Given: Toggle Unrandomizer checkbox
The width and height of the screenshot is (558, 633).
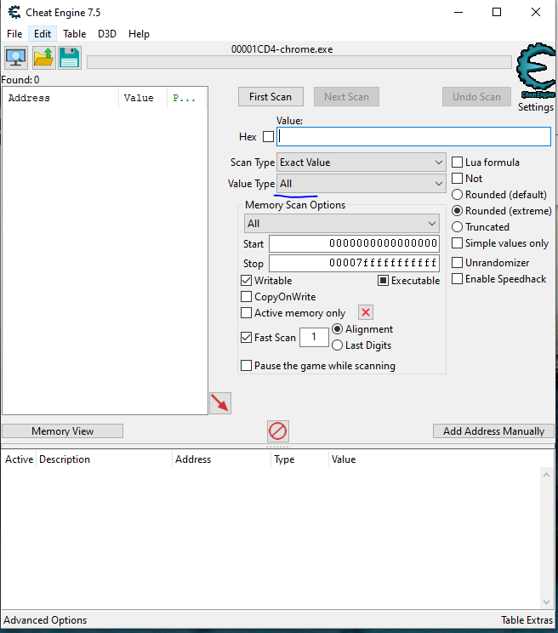Looking at the screenshot, I should pyautogui.click(x=457, y=263).
